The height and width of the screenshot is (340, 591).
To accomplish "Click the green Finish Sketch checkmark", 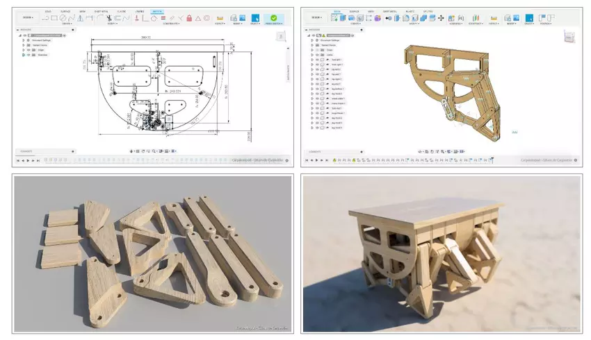I will click(273, 18).
